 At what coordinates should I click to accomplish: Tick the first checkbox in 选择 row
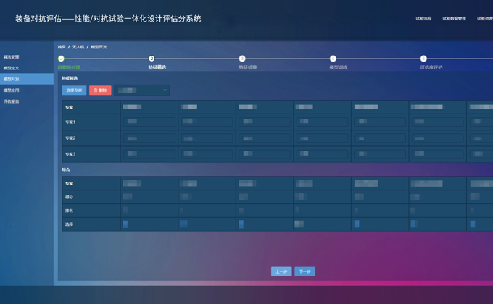coord(125,224)
